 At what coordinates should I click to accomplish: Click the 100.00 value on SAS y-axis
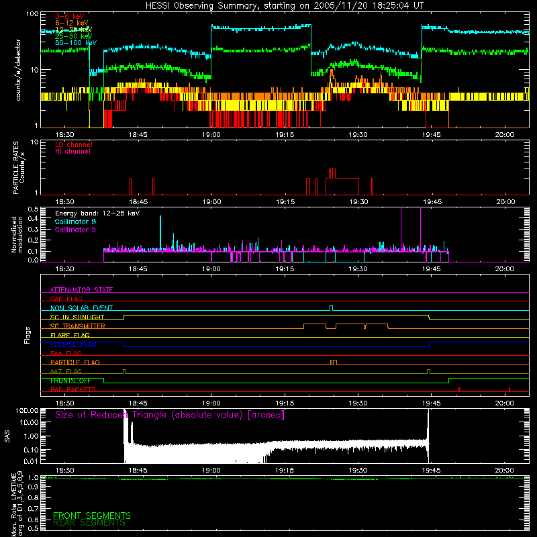click(27, 411)
